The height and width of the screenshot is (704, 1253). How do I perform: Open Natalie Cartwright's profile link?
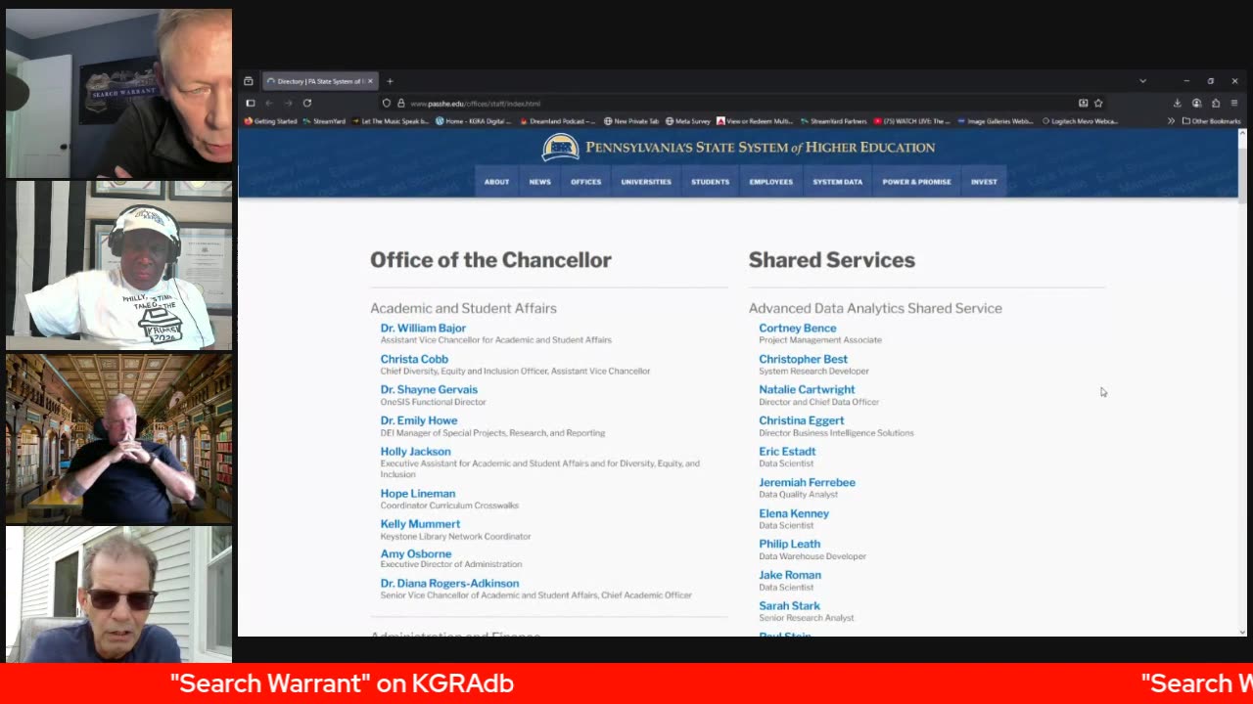pos(807,389)
